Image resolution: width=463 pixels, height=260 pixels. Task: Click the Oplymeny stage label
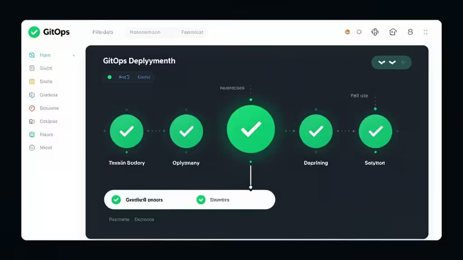pos(186,162)
